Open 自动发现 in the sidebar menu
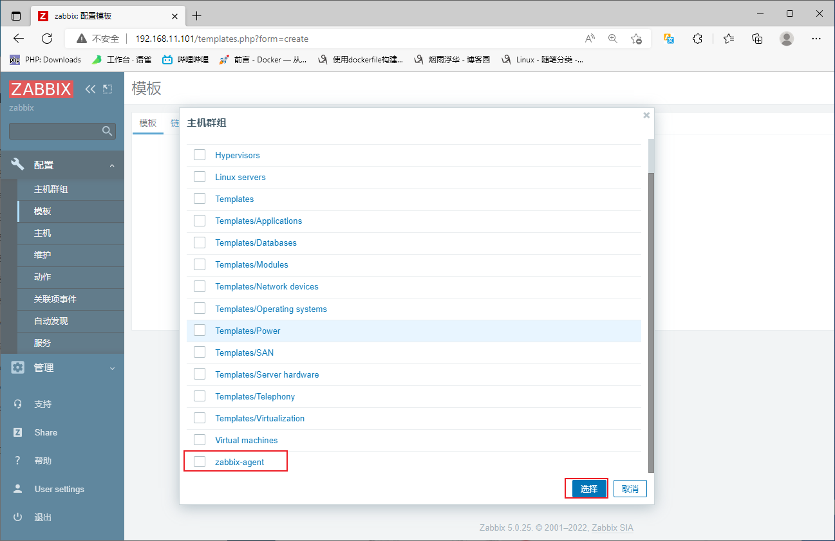This screenshot has height=541, width=835. [x=51, y=321]
